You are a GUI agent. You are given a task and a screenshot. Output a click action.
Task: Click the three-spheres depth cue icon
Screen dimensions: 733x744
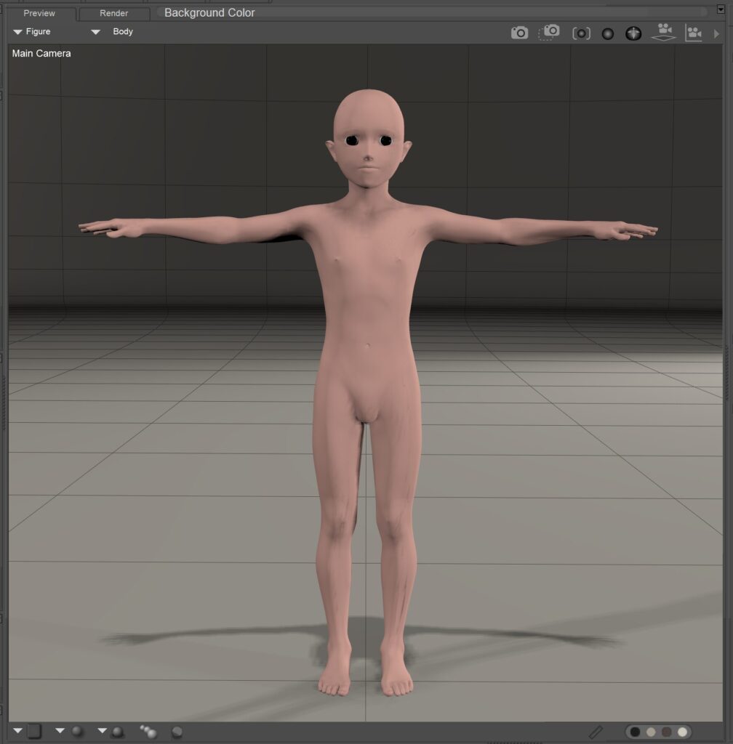tap(148, 731)
